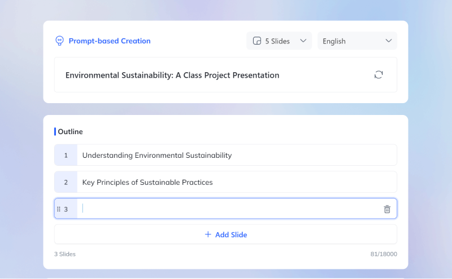Click the number 1 slide badge
This screenshot has width=452, height=279.
(66, 155)
